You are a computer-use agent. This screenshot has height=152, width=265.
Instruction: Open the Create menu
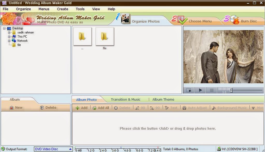pos(62,9)
